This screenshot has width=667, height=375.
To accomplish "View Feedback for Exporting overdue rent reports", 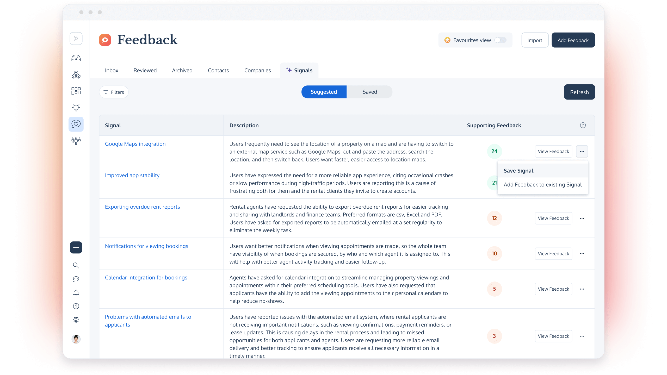I will tap(553, 218).
